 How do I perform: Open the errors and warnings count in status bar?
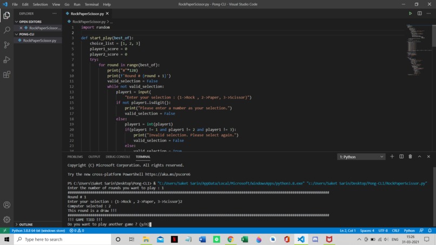pyautogui.click(x=77, y=230)
